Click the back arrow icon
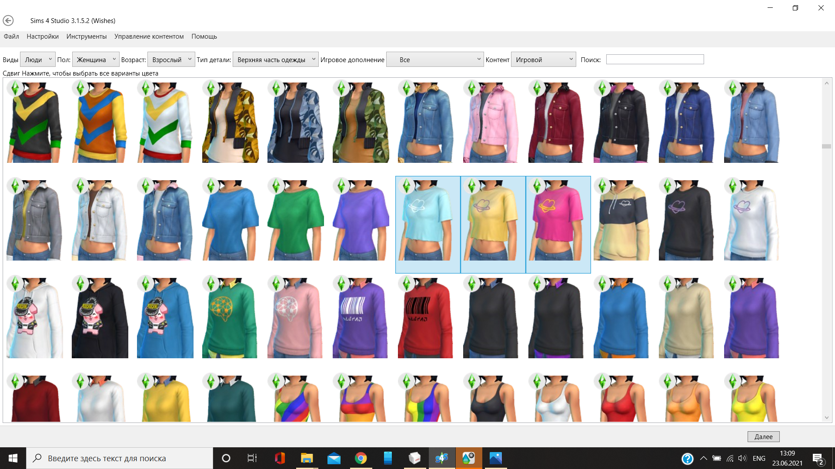This screenshot has width=835, height=469. pyautogui.click(x=8, y=20)
